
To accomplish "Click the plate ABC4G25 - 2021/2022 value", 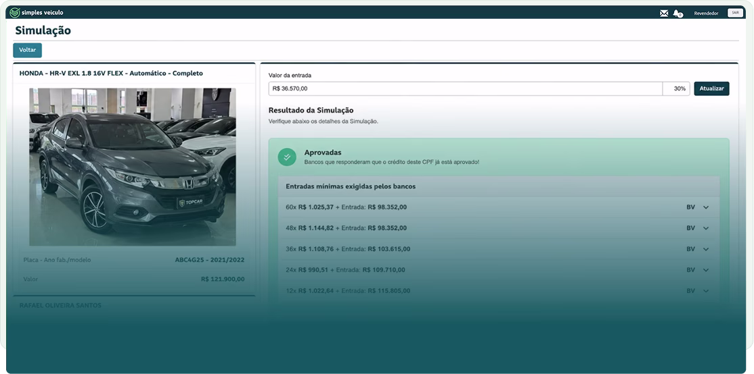I will 210,260.
